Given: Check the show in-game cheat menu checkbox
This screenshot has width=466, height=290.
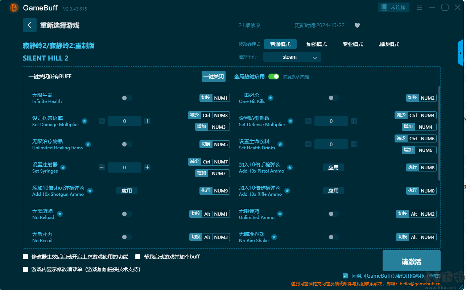Looking at the screenshot, I should (25, 269).
